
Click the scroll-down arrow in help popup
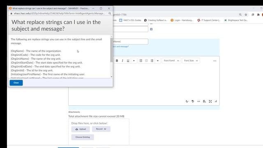click(111, 77)
